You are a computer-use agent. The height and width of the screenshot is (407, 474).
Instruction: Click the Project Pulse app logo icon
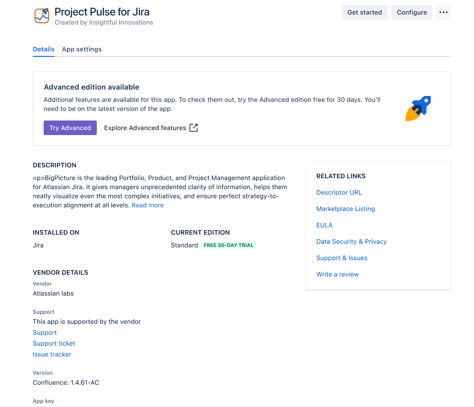click(x=42, y=15)
